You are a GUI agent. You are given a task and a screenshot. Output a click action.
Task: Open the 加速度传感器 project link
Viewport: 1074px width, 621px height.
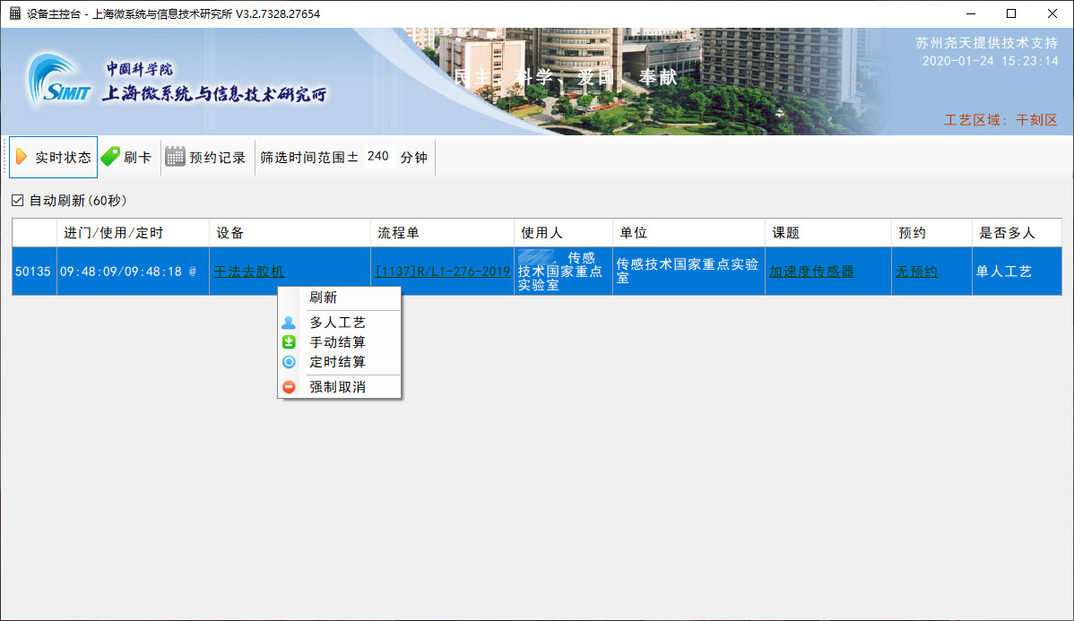coord(811,272)
